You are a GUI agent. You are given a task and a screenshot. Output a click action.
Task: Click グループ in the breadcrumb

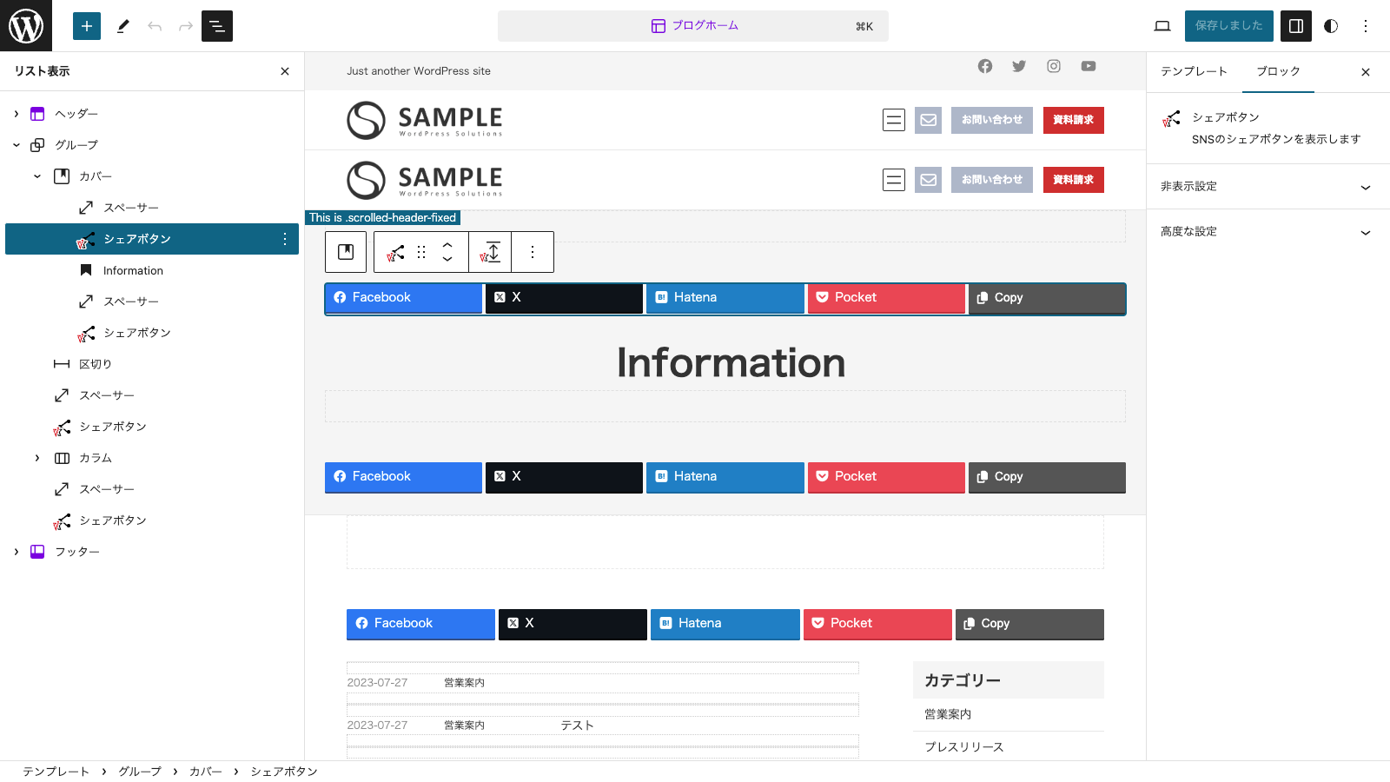140,772
